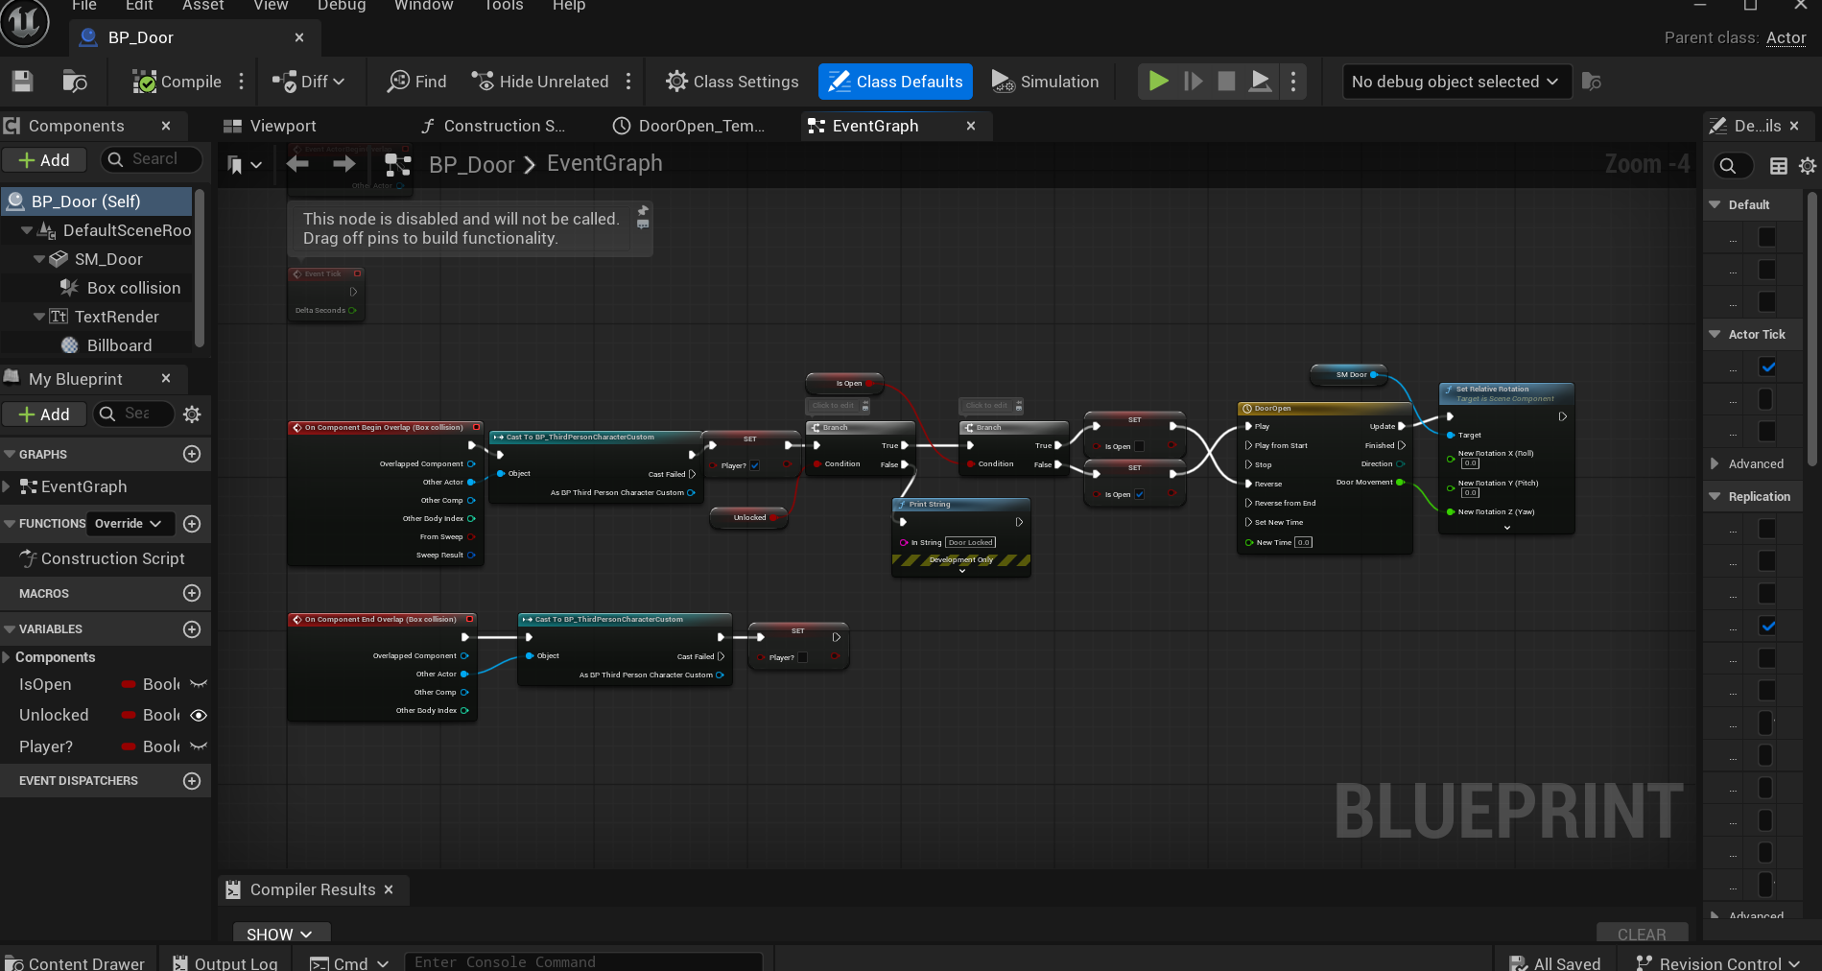Close the EventGraph tab
This screenshot has height=971, width=1822.
(971, 126)
